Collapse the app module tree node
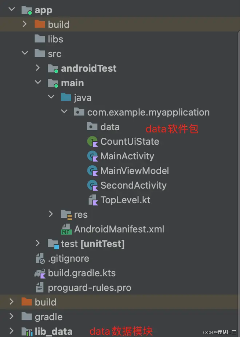240x337 pixels. [x=12, y=9]
